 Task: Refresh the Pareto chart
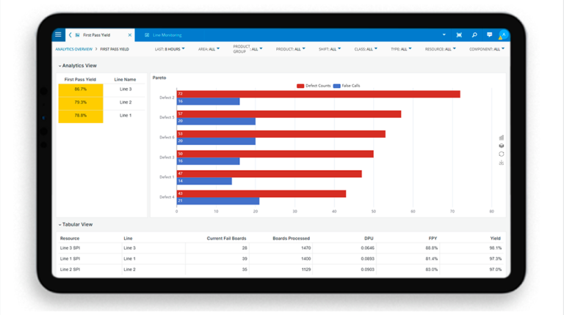[x=502, y=154]
